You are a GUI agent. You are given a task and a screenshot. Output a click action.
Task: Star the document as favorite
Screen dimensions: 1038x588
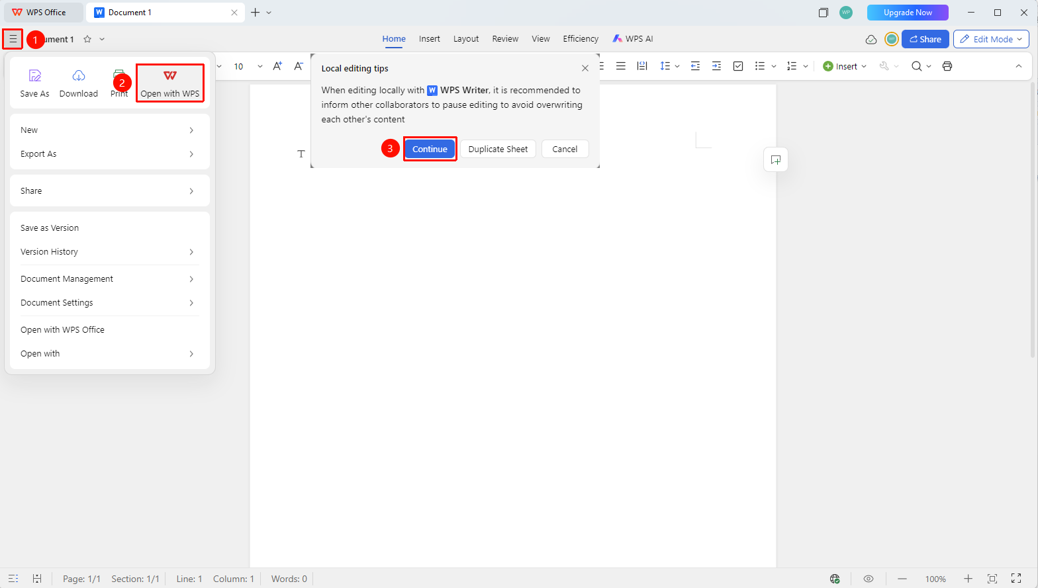(x=87, y=39)
